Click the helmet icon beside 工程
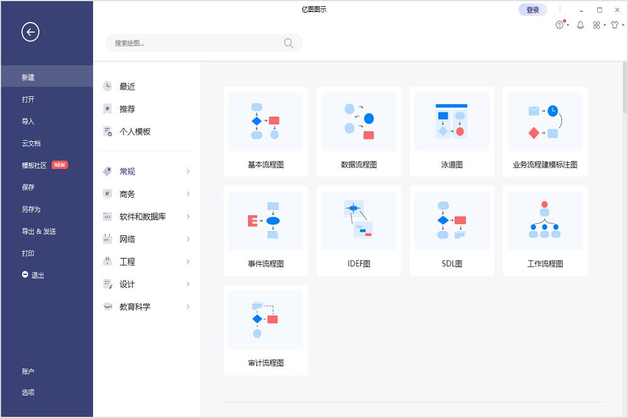The width and height of the screenshot is (628, 418). [x=107, y=262]
